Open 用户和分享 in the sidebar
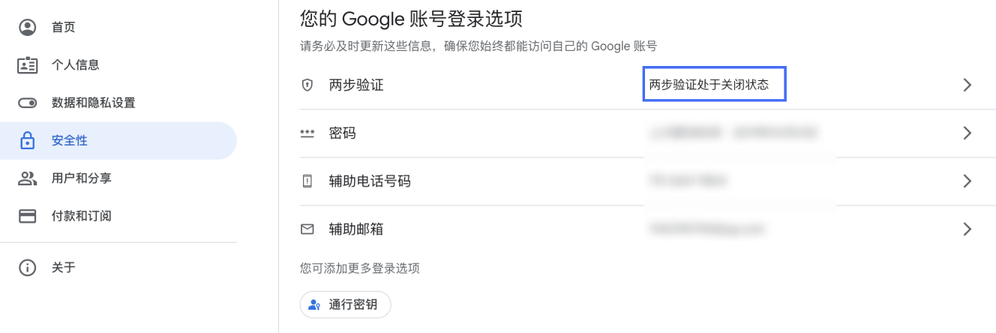996x333 pixels. pos(118,178)
